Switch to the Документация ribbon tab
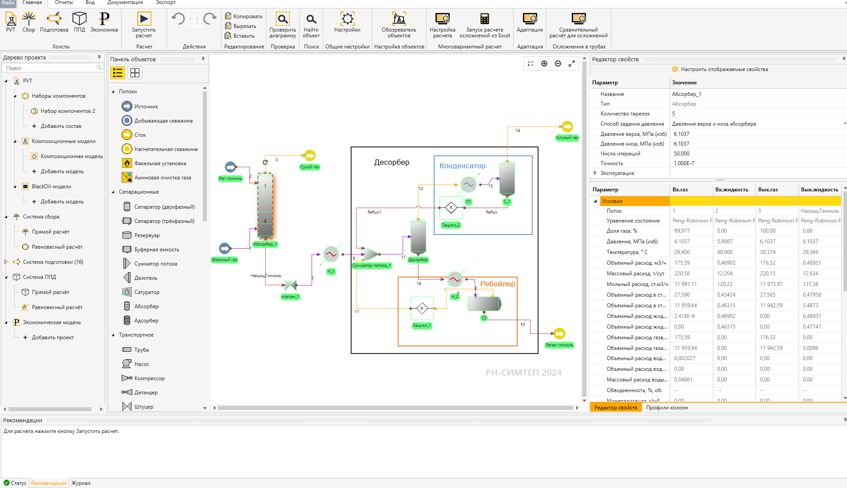Screen dimensions: 847x488 (x=125, y=3)
